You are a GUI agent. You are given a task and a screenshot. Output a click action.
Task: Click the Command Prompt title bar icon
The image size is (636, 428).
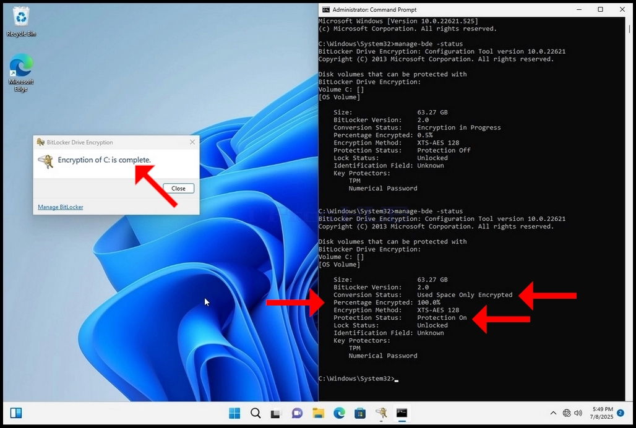click(326, 10)
